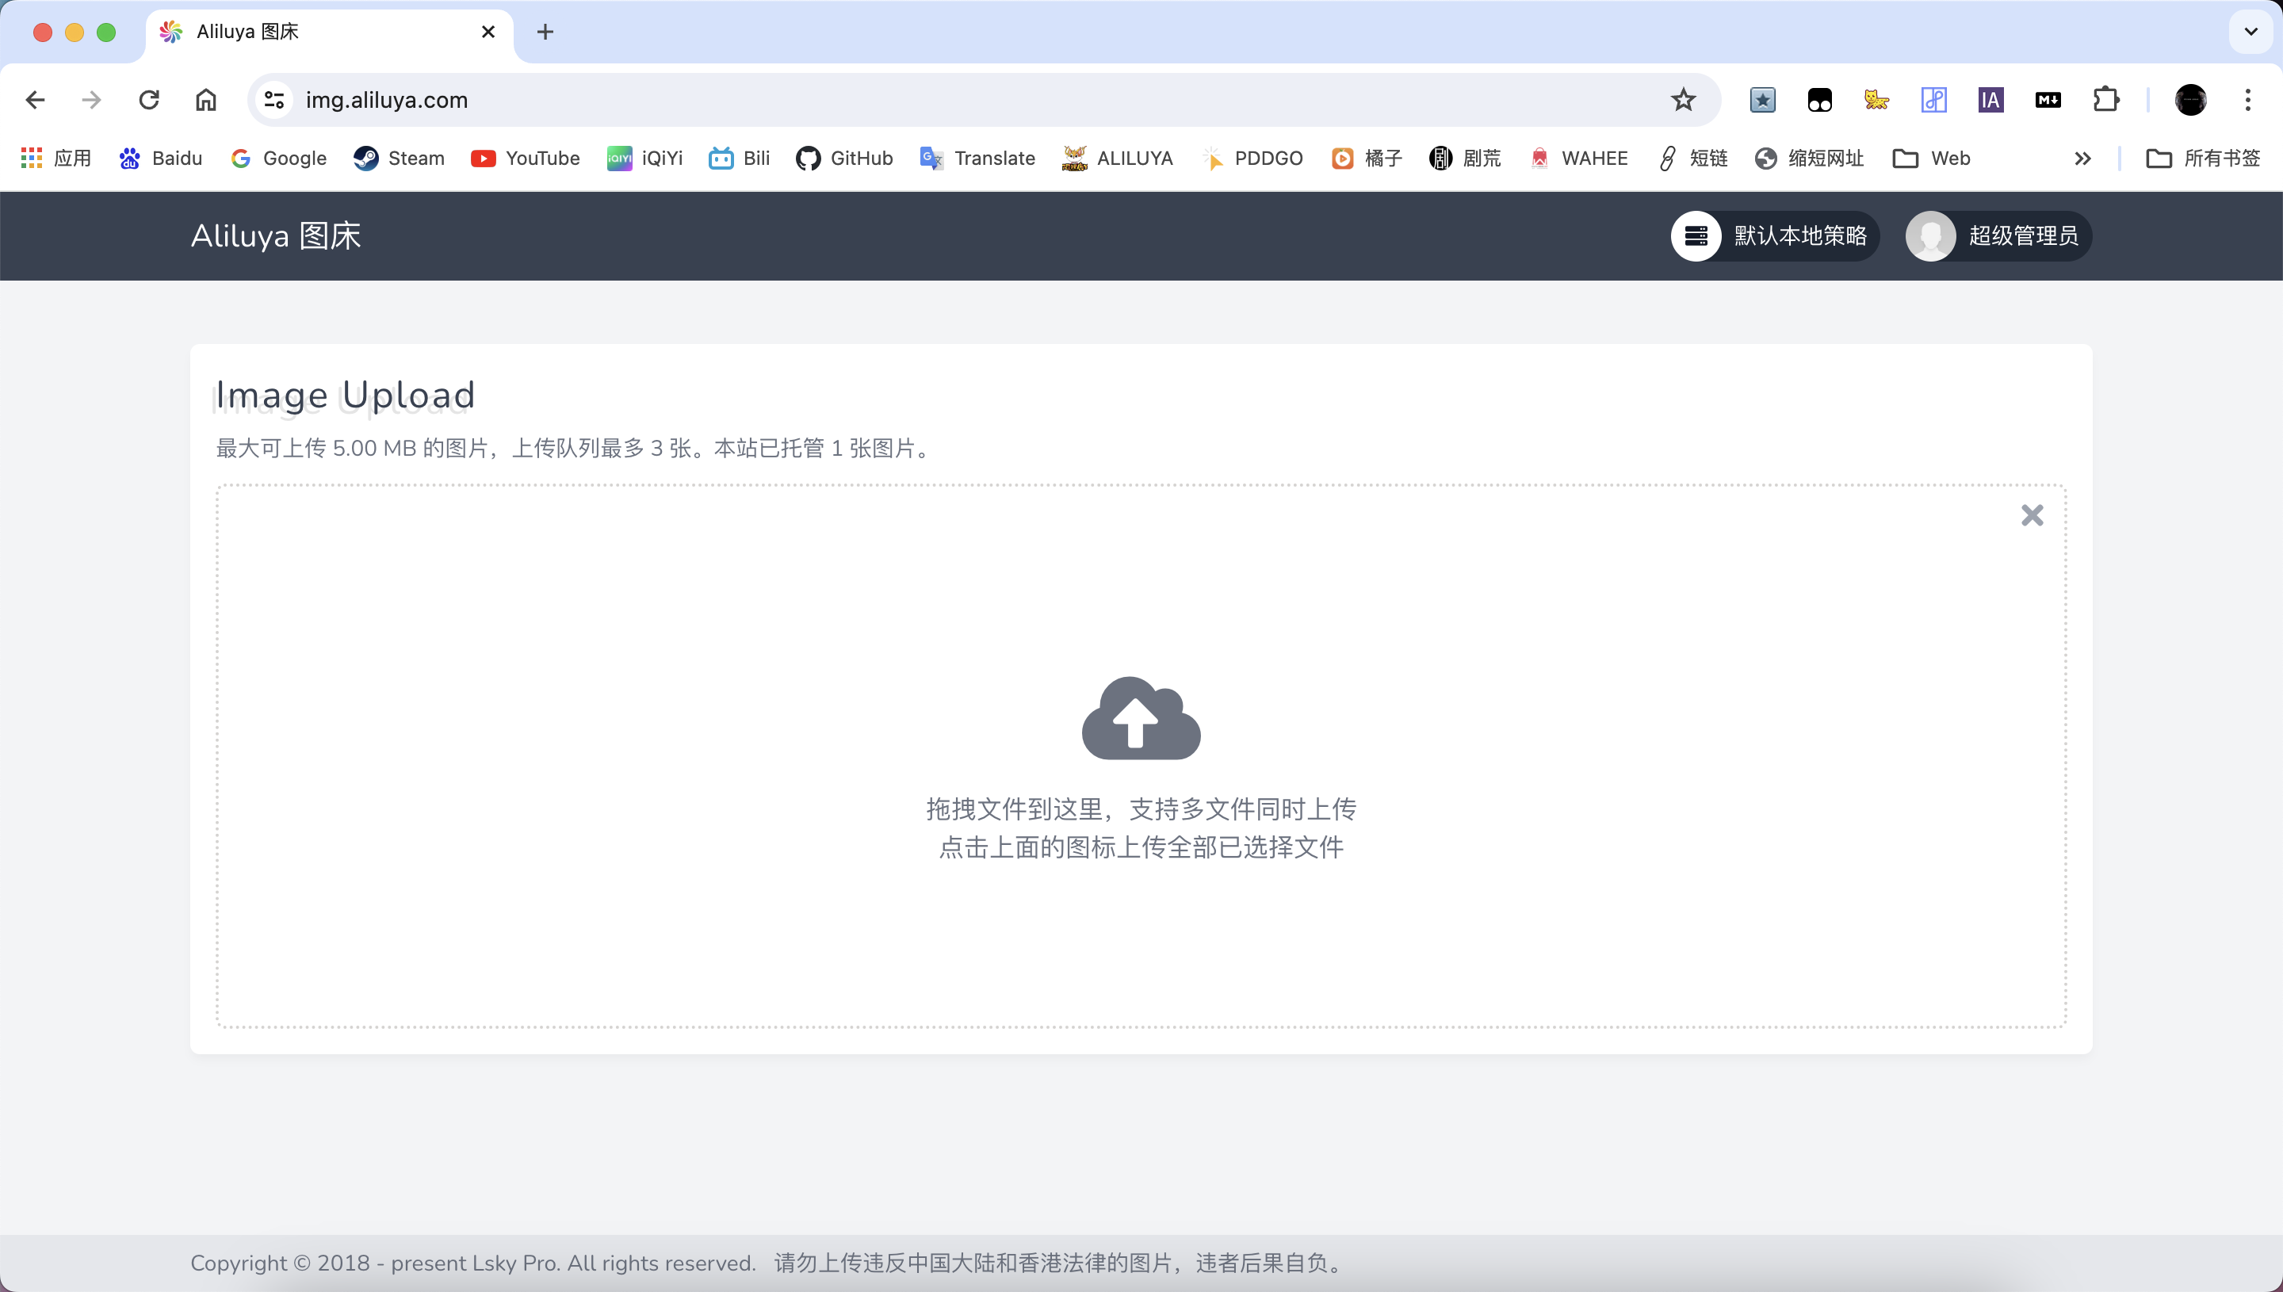Open the Extensions puzzle icon

[x=2105, y=101]
